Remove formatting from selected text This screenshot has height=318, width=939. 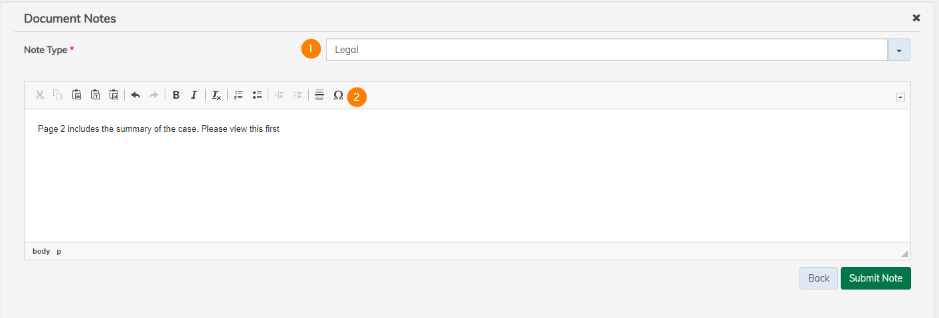point(216,95)
